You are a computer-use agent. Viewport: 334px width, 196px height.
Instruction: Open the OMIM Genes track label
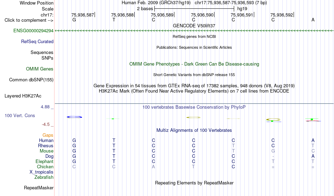point(39,69)
